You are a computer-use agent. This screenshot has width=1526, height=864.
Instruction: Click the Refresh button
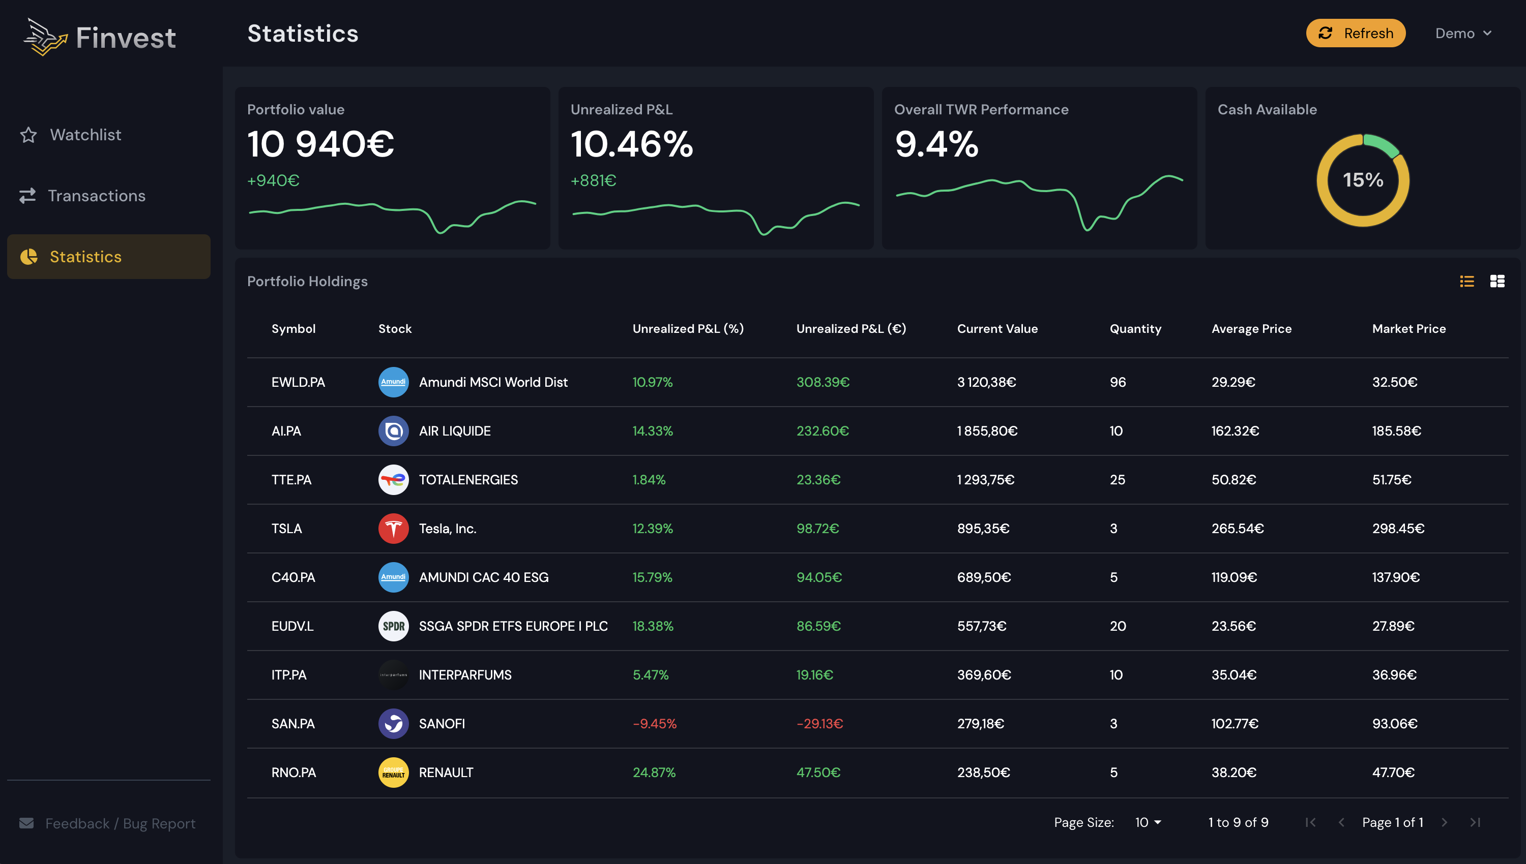(1356, 33)
